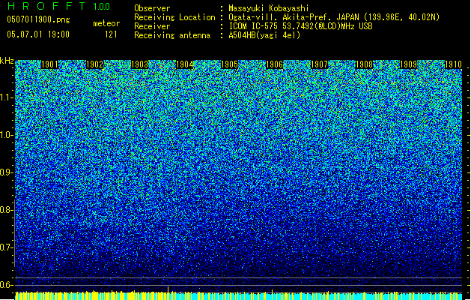The height and width of the screenshot is (300, 471).
Task: Click the date 05.07.01 19:00
Action: tap(38, 34)
